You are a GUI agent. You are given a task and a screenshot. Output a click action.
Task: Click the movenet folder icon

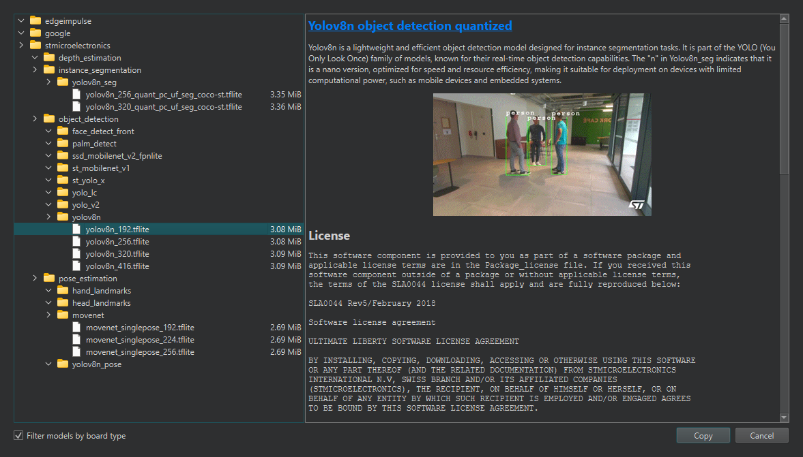[x=63, y=315]
